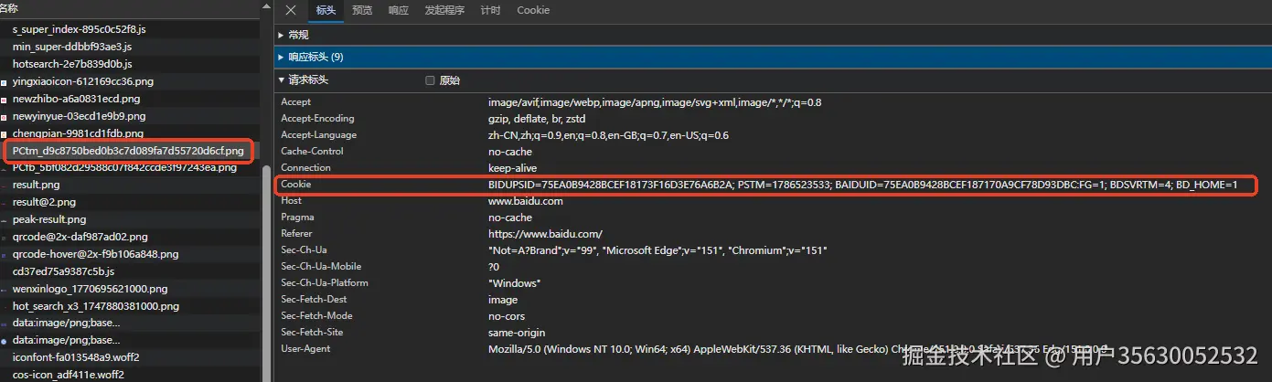Screen dimensions: 1272x382
Task: Open the 响应 tab
Action: [x=399, y=10]
